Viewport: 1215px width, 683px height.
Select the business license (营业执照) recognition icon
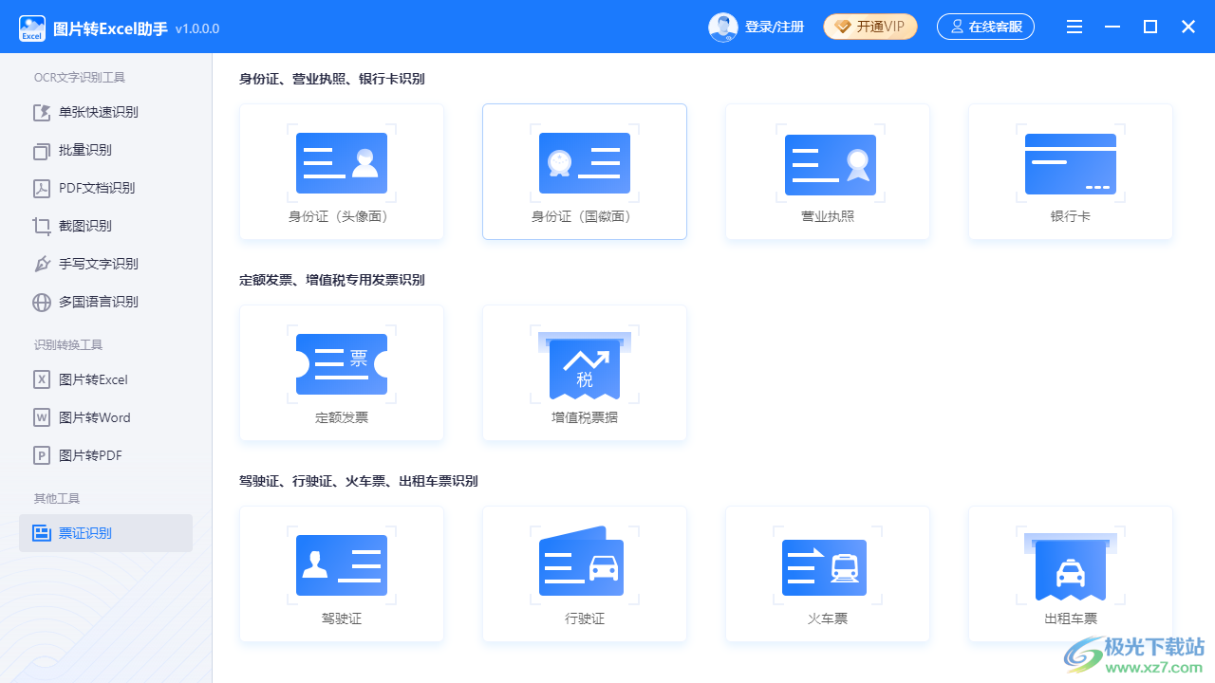click(x=831, y=165)
